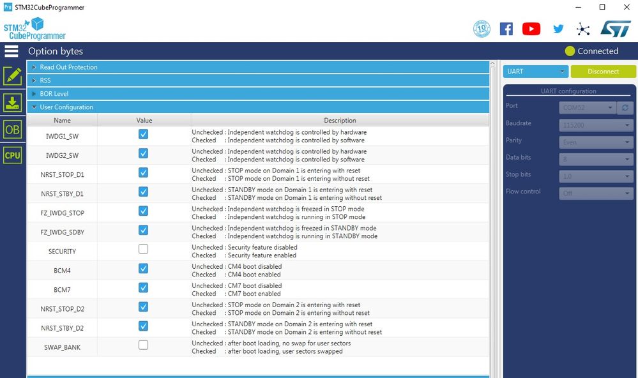Expand the Read Out Protection section
This screenshot has height=378, width=638.
(x=258, y=67)
